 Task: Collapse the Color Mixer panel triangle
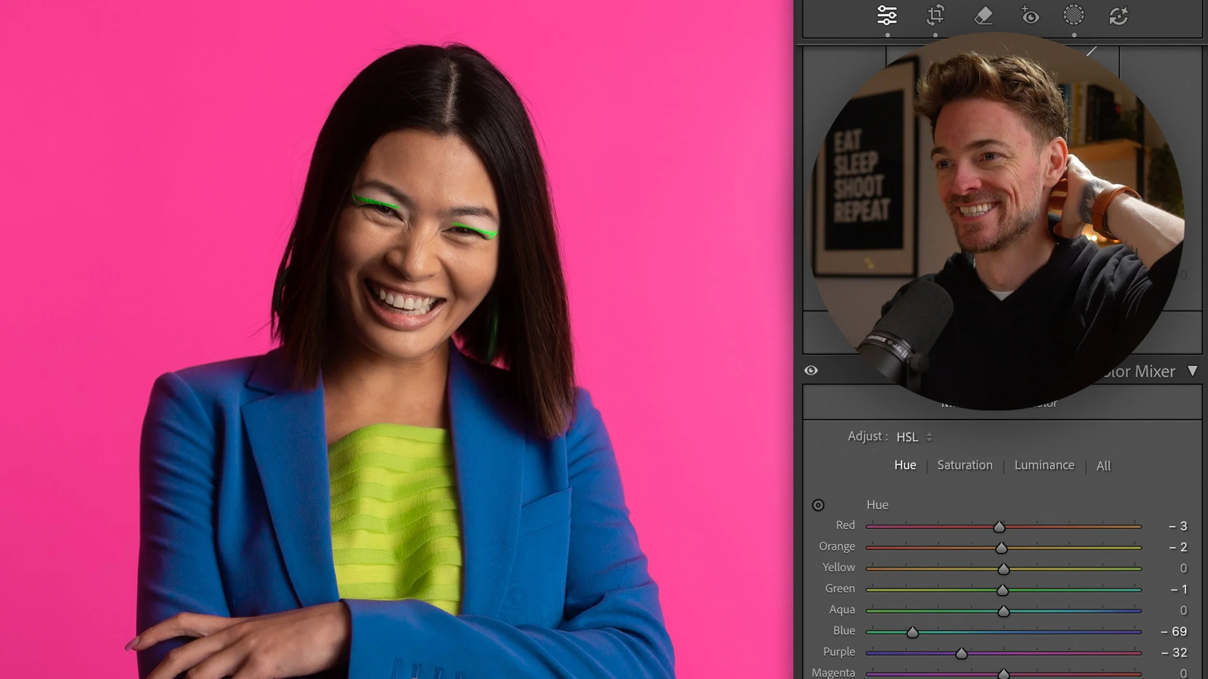[1192, 371]
